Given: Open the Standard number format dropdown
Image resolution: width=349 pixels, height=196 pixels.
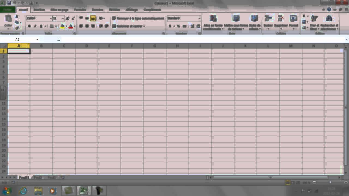Looking at the screenshot, I should click(x=199, y=18).
